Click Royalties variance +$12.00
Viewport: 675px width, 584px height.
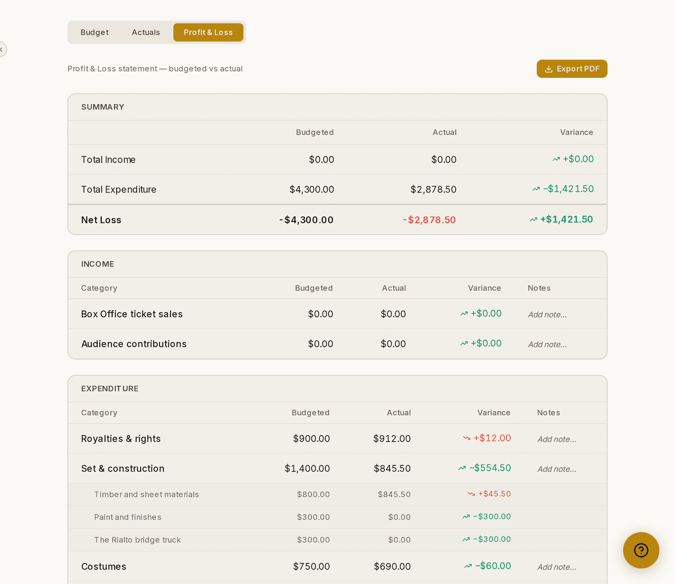pos(487,438)
